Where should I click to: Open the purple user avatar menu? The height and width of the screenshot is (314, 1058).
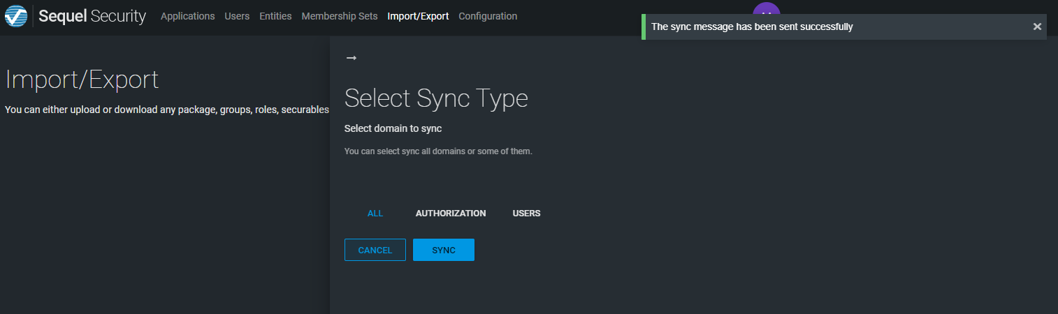[766, 8]
